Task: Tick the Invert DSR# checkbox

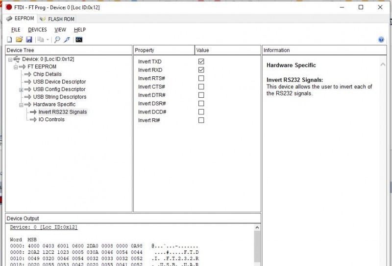Action: pyautogui.click(x=201, y=103)
